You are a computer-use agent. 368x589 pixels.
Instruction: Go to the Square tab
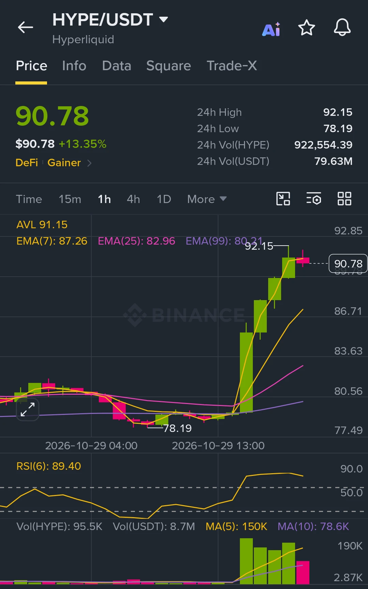[169, 66]
